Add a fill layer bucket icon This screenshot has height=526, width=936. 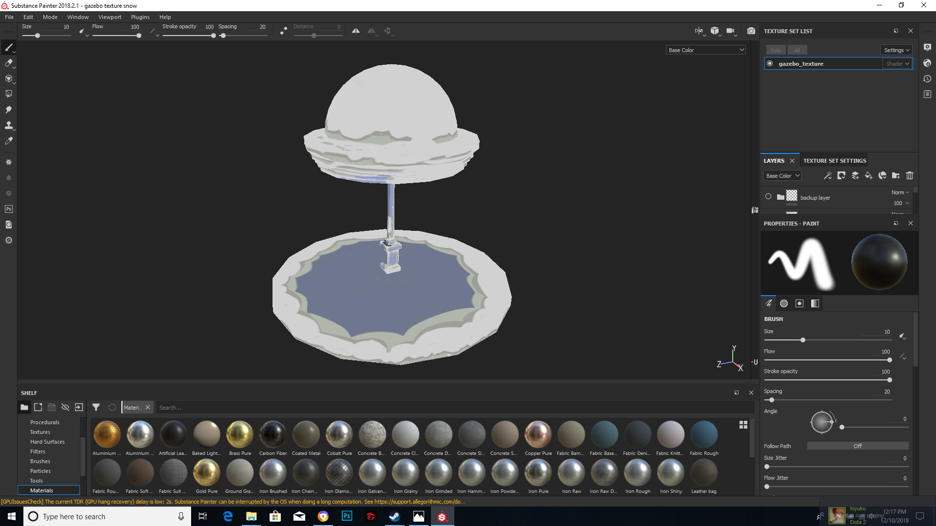[x=869, y=175]
